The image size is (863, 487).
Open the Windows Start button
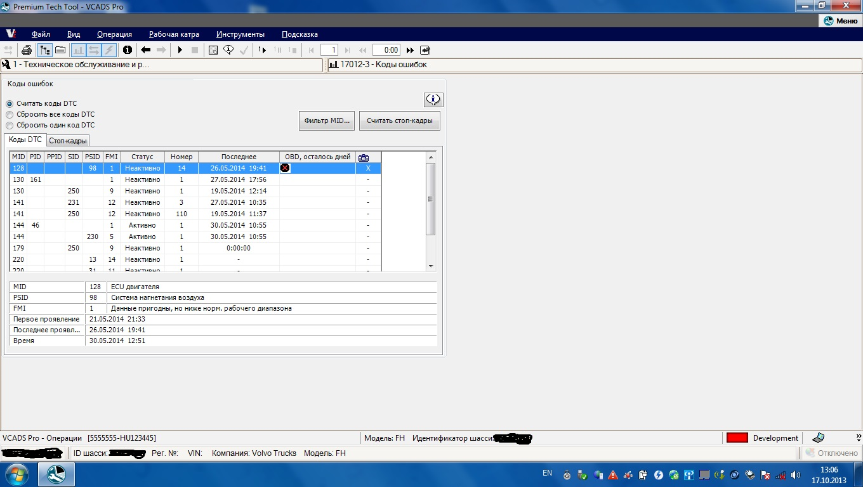16,474
